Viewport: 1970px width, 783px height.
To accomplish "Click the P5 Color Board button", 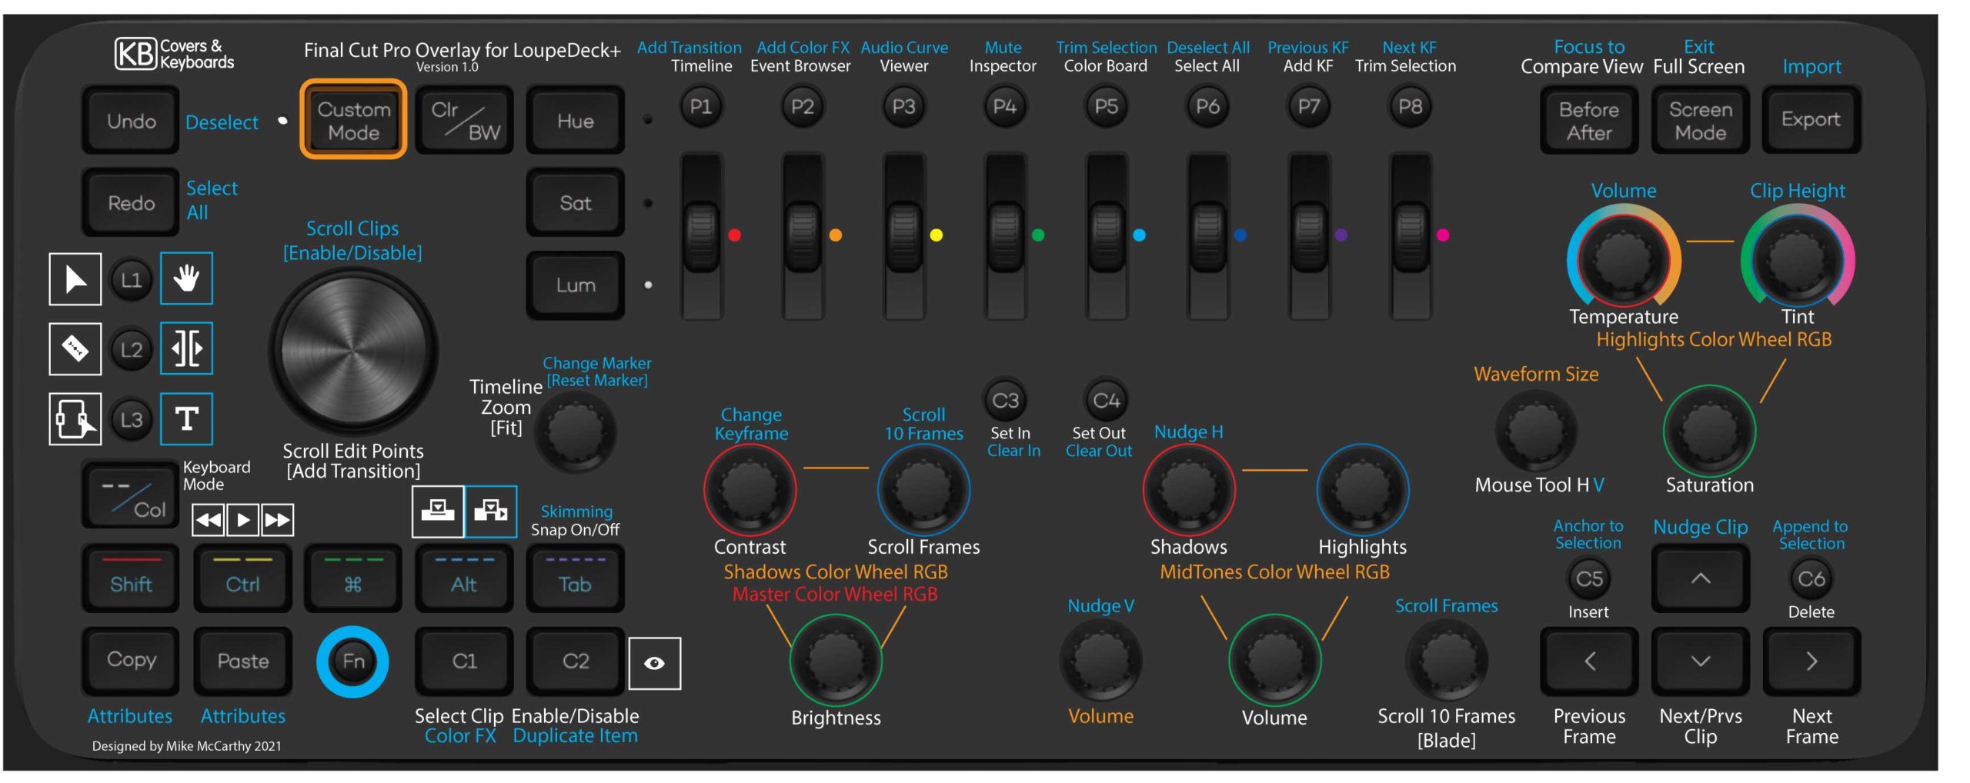I will [1106, 106].
